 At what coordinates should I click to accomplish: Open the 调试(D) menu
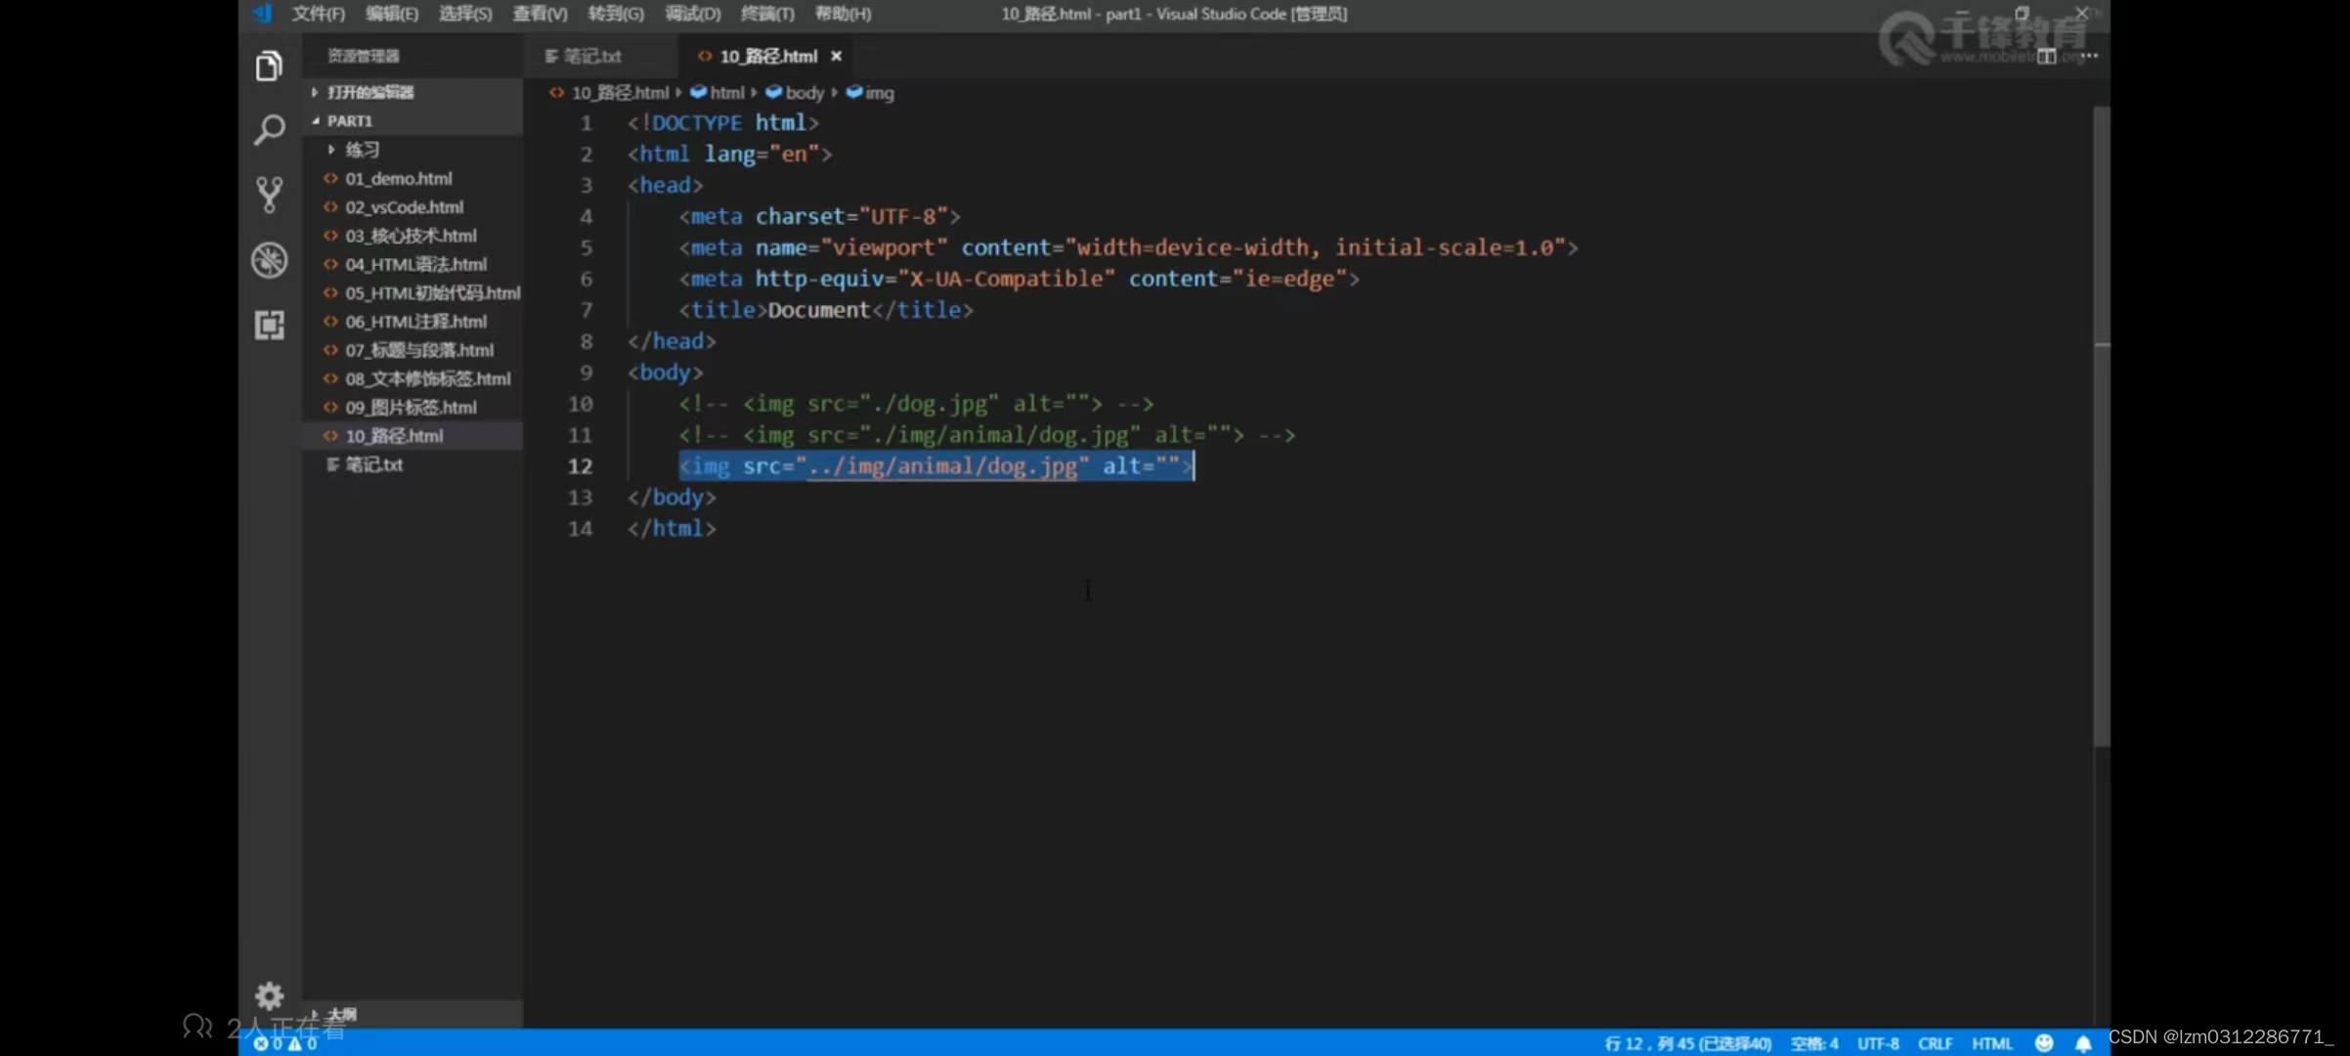(692, 14)
